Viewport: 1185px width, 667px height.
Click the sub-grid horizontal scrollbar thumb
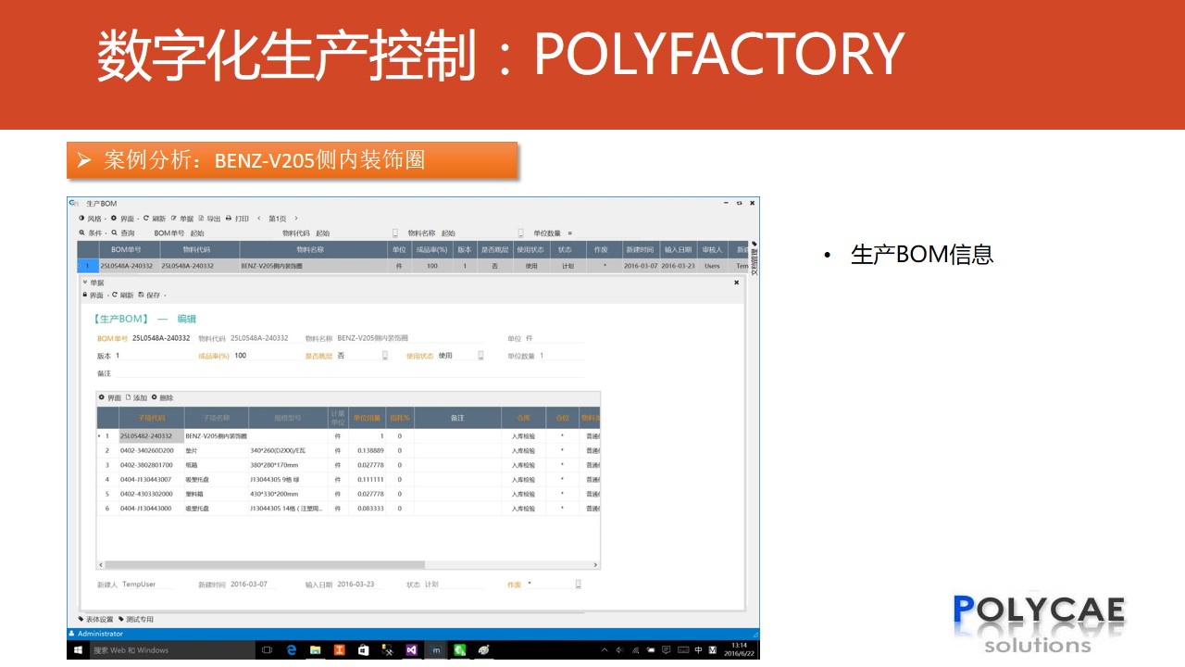point(265,564)
